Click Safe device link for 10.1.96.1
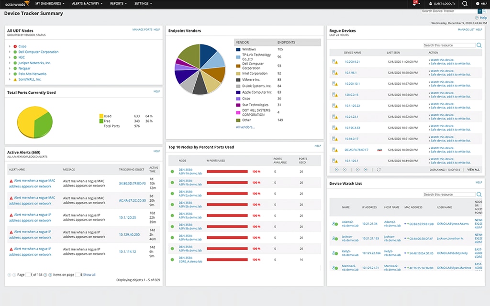The height and width of the screenshot is (306, 490). click(451, 76)
